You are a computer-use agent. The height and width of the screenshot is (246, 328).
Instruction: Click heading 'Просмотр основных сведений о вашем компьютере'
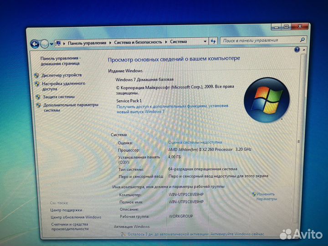coord(174,59)
